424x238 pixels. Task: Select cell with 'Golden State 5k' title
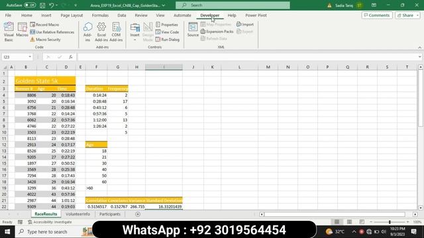45,81
